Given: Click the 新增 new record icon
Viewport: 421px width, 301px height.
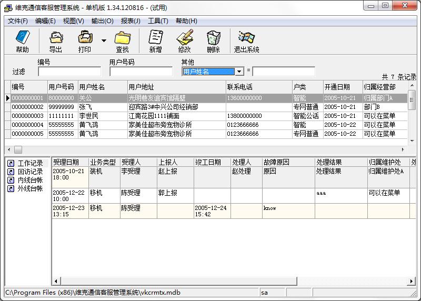Looking at the screenshot, I should point(156,37).
